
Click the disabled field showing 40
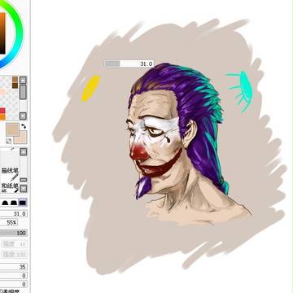(x=14, y=244)
